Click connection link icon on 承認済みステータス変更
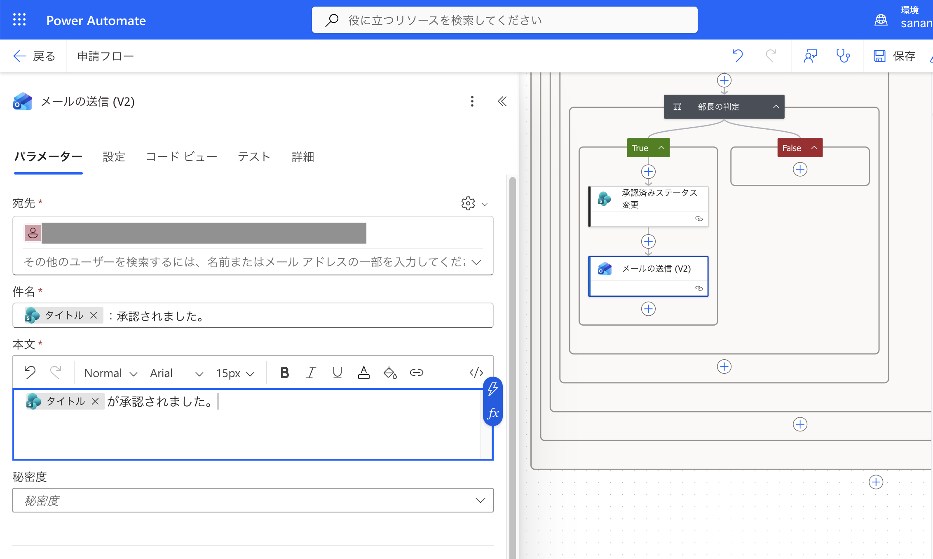 click(x=699, y=219)
